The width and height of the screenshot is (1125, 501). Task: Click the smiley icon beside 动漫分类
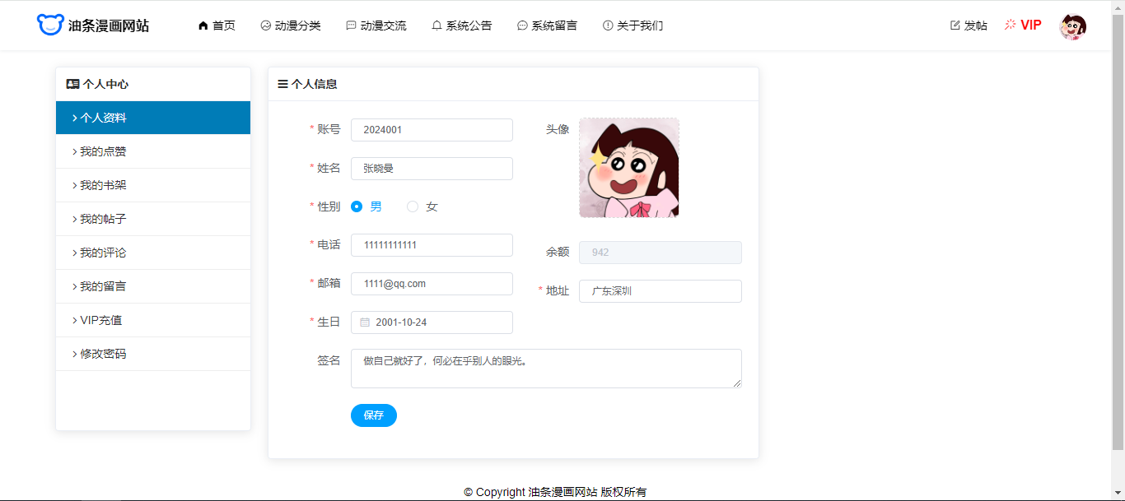[x=265, y=26]
